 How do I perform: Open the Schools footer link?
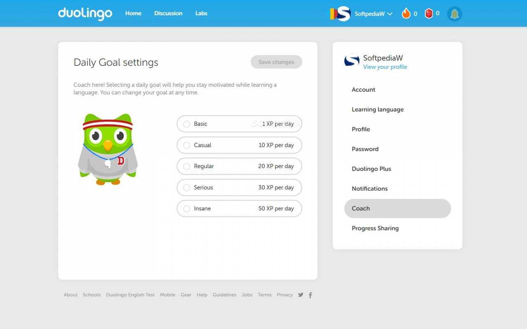tap(91, 295)
